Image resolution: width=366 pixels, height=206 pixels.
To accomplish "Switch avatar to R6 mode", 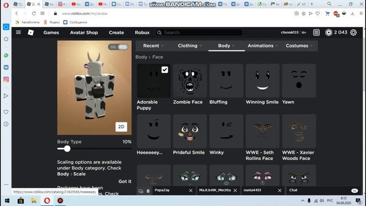I will tap(113, 47).
